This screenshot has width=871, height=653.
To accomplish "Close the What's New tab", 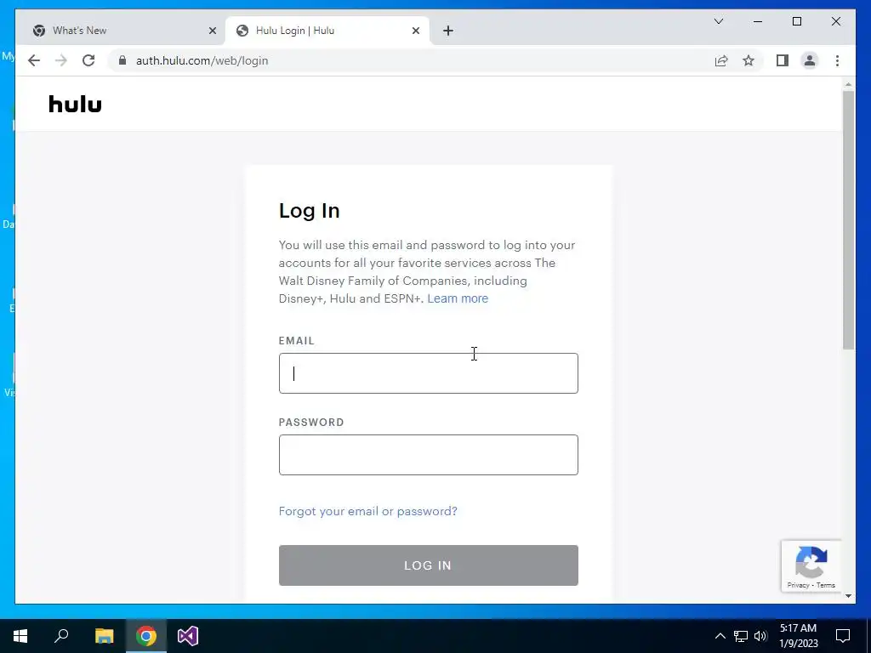I will coord(212,31).
